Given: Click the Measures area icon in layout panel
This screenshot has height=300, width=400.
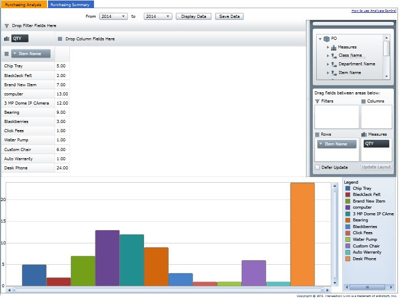Looking at the screenshot, I should (364, 134).
